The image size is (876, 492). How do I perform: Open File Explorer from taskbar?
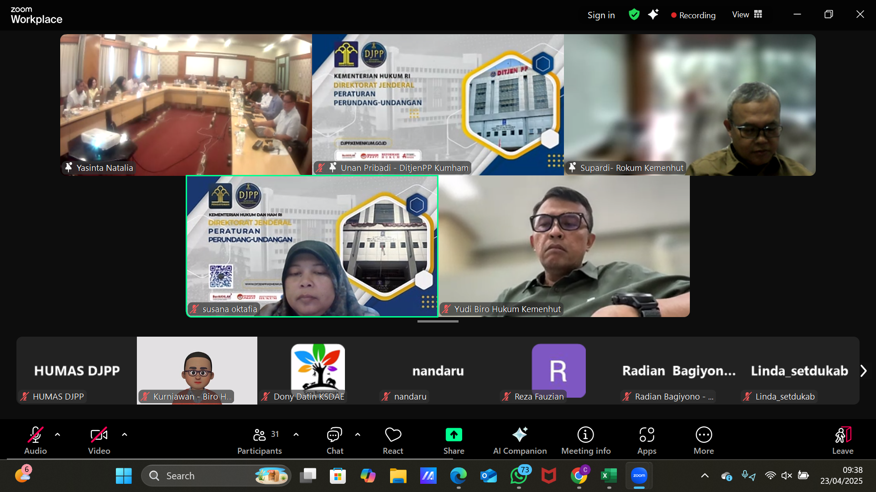click(x=398, y=476)
